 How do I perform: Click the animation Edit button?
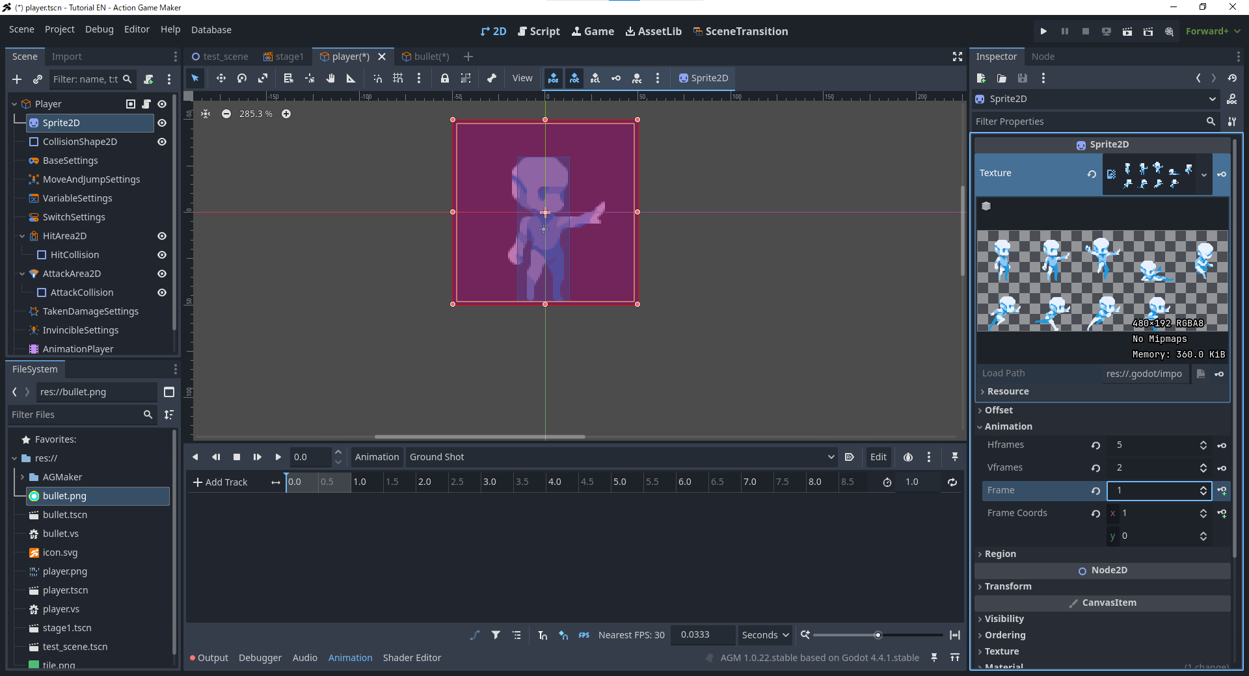click(x=878, y=457)
